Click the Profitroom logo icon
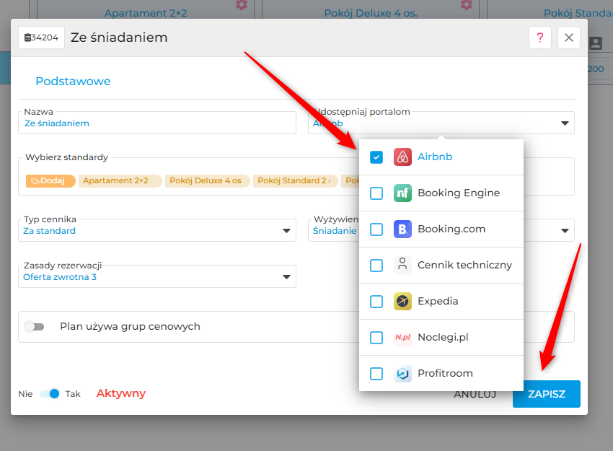613x451 pixels. point(402,374)
